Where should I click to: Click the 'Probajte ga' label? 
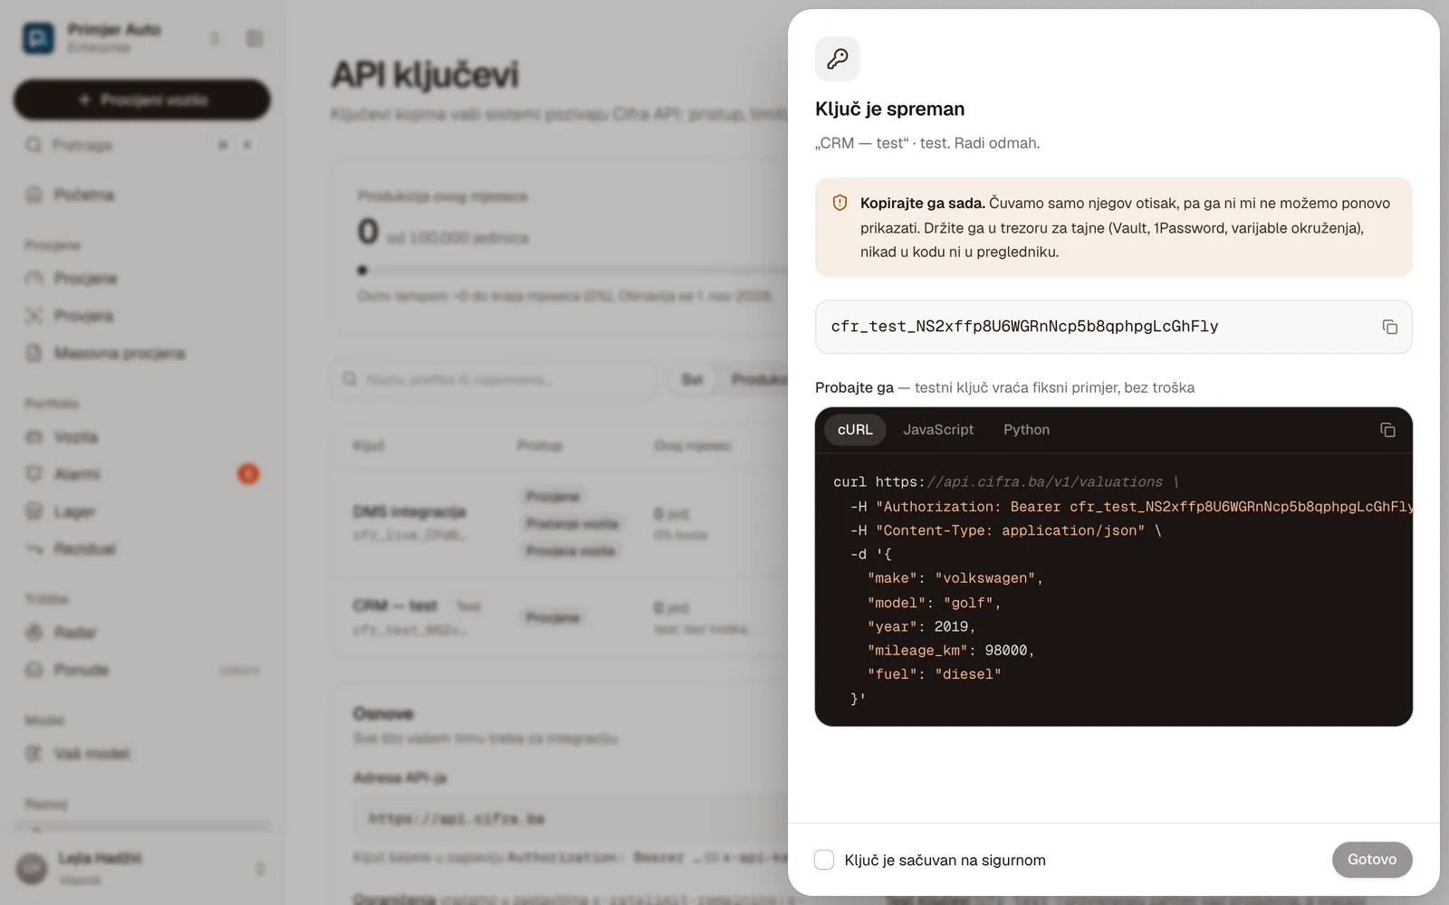[854, 387]
